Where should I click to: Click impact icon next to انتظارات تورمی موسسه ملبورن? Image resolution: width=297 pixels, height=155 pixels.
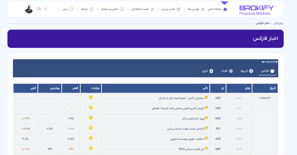pyautogui.click(x=206, y=138)
